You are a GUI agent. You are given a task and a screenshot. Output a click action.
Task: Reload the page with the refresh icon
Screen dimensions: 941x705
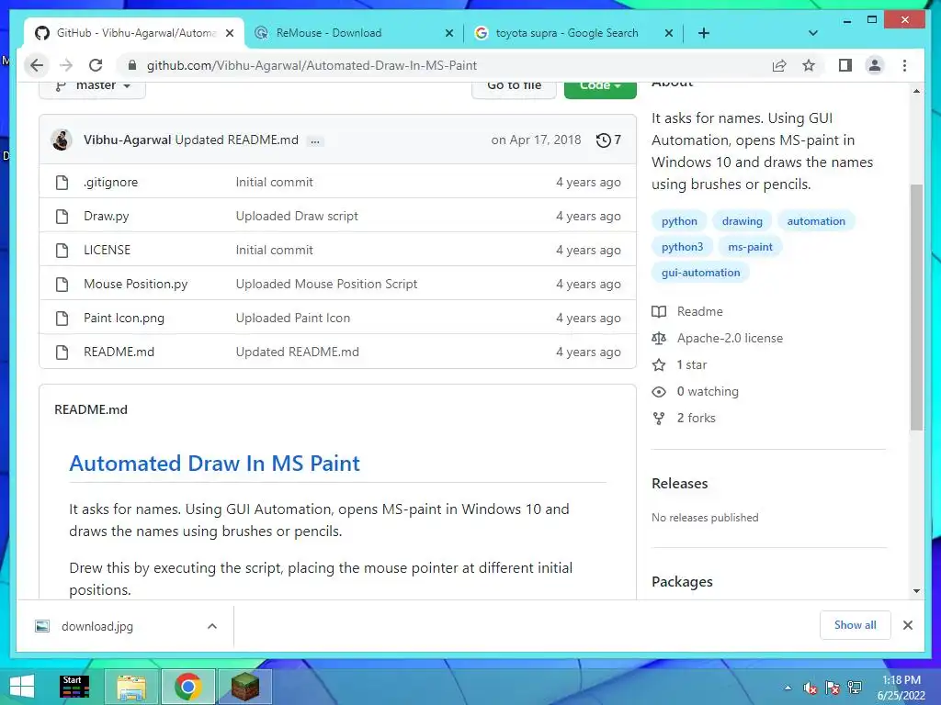(96, 65)
